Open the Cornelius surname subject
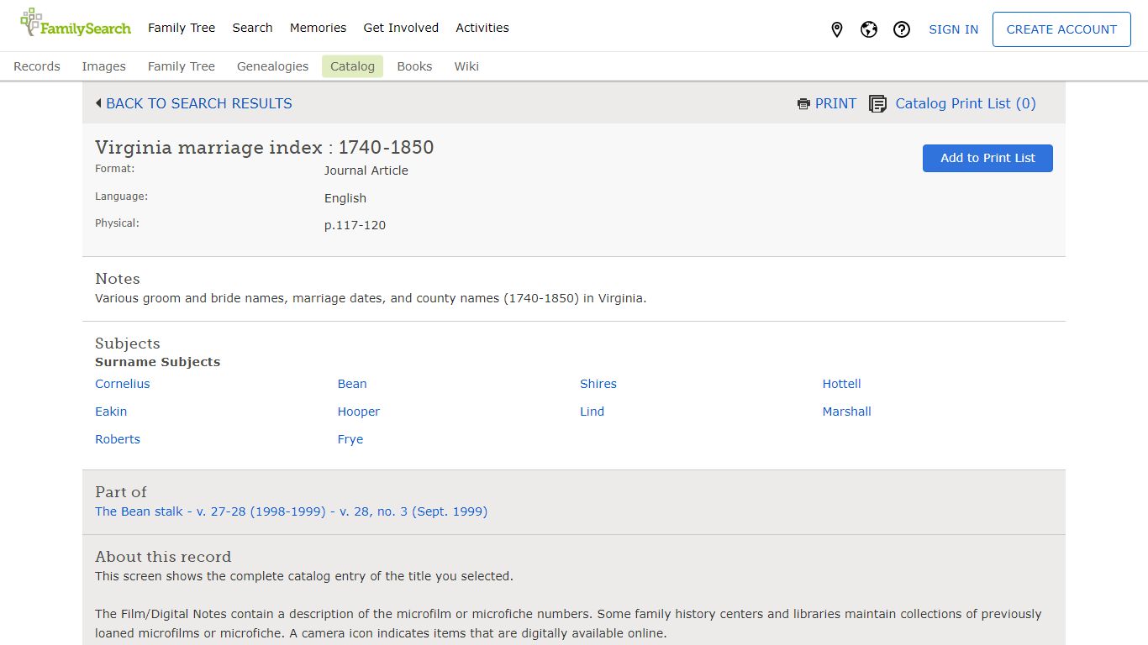This screenshot has width=1148, height=645. point(123,384)
